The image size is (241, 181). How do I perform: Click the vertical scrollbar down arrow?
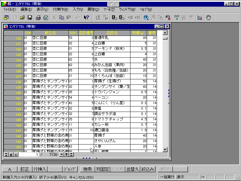[165, 149]
